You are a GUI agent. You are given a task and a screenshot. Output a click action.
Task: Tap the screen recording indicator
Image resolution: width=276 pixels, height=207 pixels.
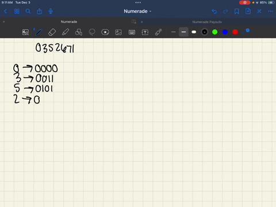(x=245, y=3)
